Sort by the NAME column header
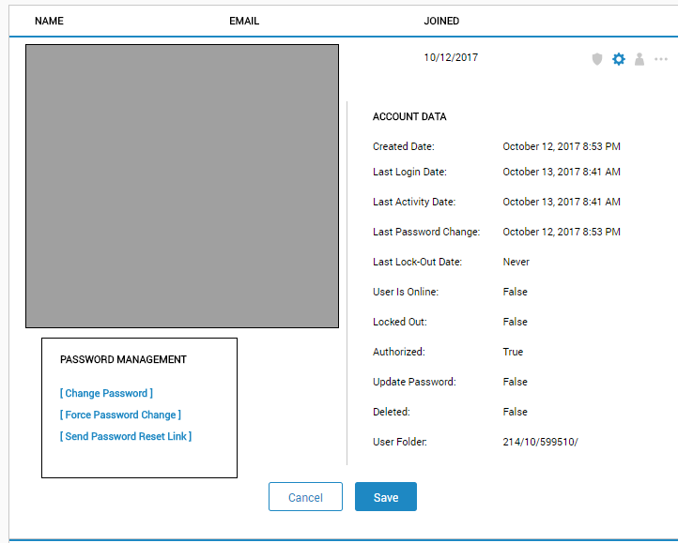Viewport: 678px width, 543px height. coord(49,21)
